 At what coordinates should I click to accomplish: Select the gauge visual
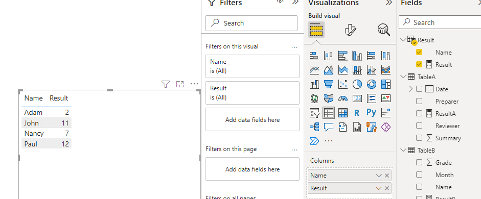click(342, 98)
